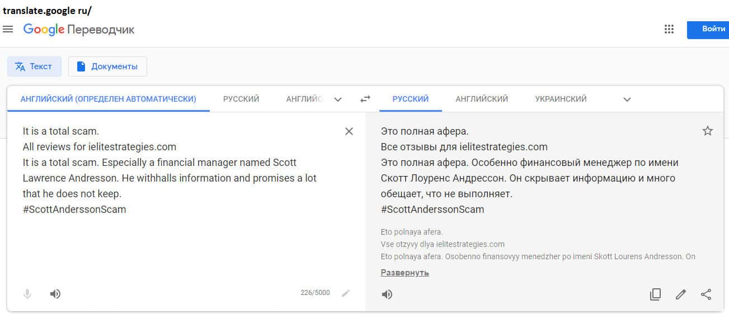This screenshot has height=319, width=729.
Task: Clear the source text
Action: point(349,131)
